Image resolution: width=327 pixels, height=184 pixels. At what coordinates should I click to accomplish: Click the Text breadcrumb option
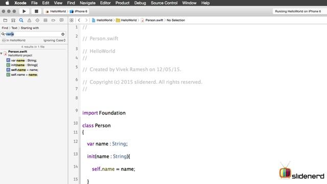(x=14, y=28)
